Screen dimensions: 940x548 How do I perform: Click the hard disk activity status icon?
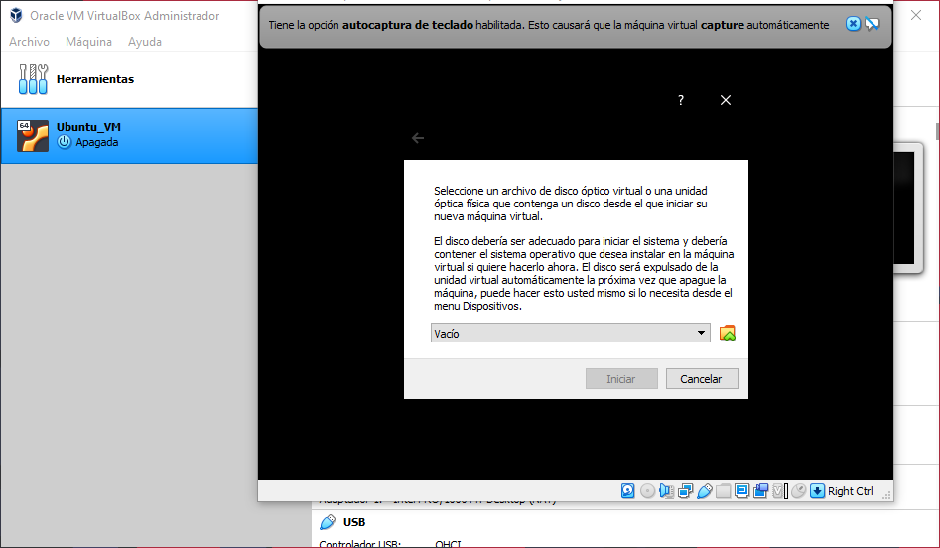pos(627,491)
